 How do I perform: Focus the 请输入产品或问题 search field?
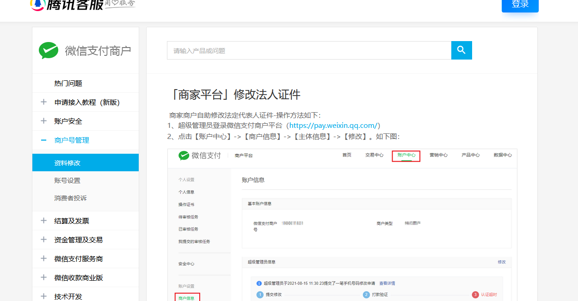pos(309,50)
